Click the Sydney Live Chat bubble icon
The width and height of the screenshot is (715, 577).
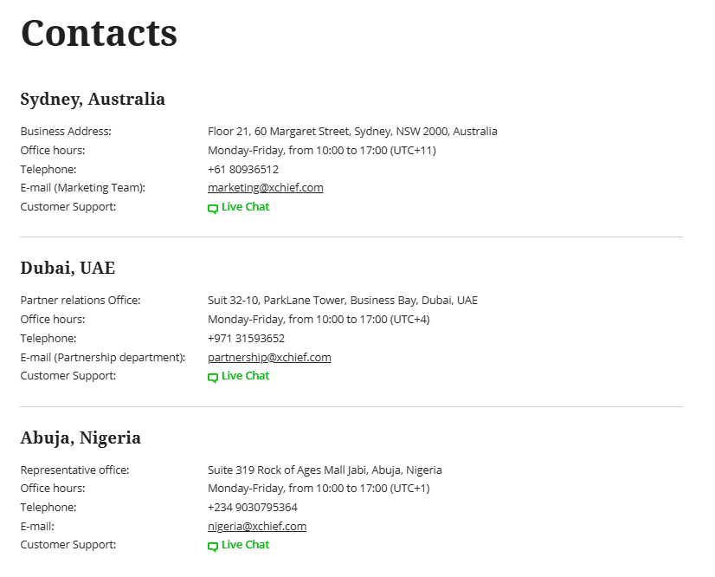[213, 208]
